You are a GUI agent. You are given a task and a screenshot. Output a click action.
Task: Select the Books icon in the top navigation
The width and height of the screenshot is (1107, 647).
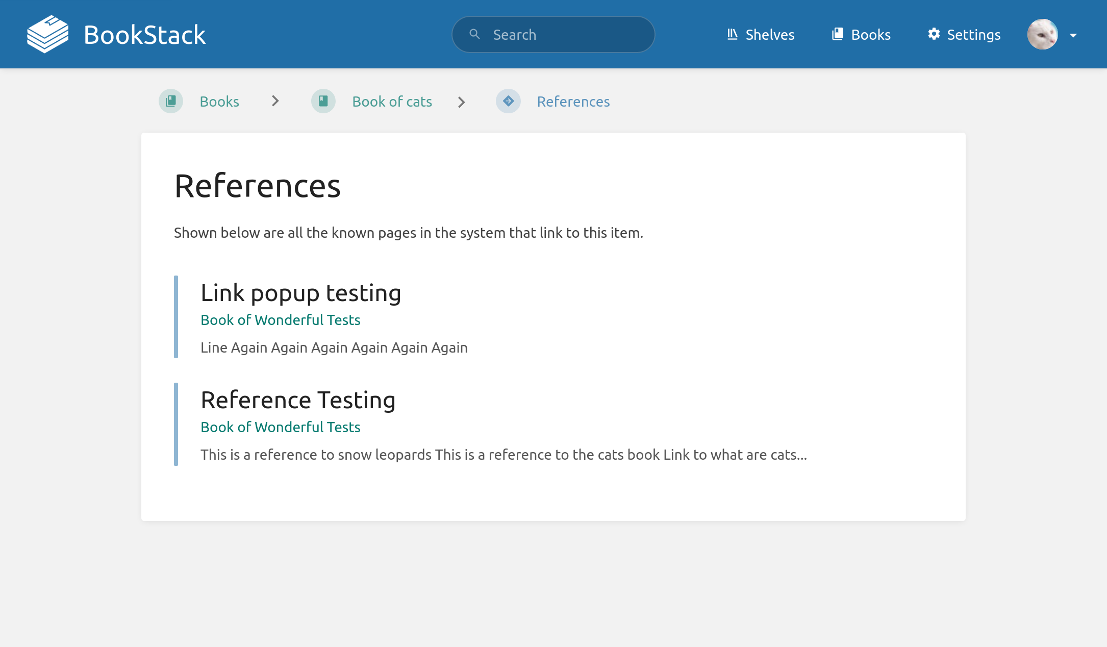click(838, 34)
